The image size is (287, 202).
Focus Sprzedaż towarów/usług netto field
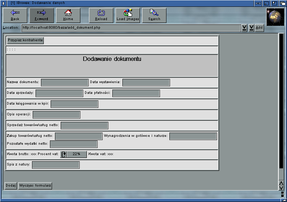85,126
